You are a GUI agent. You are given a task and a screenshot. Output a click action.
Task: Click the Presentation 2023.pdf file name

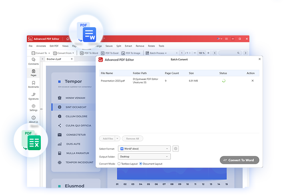112,81
